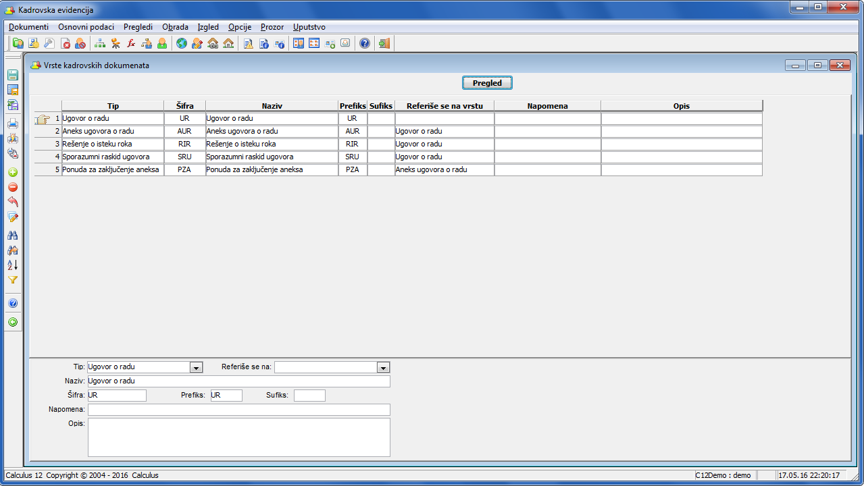Open the Obrada menu
Image resolution: width=864 pixels, height=486 pixels.
[x=176, y=27]
